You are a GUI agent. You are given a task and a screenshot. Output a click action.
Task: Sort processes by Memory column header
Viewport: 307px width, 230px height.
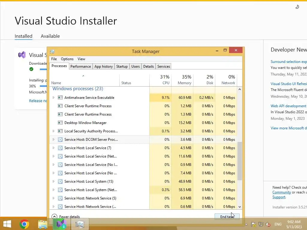pyautogui.click(x=183, y=80)
